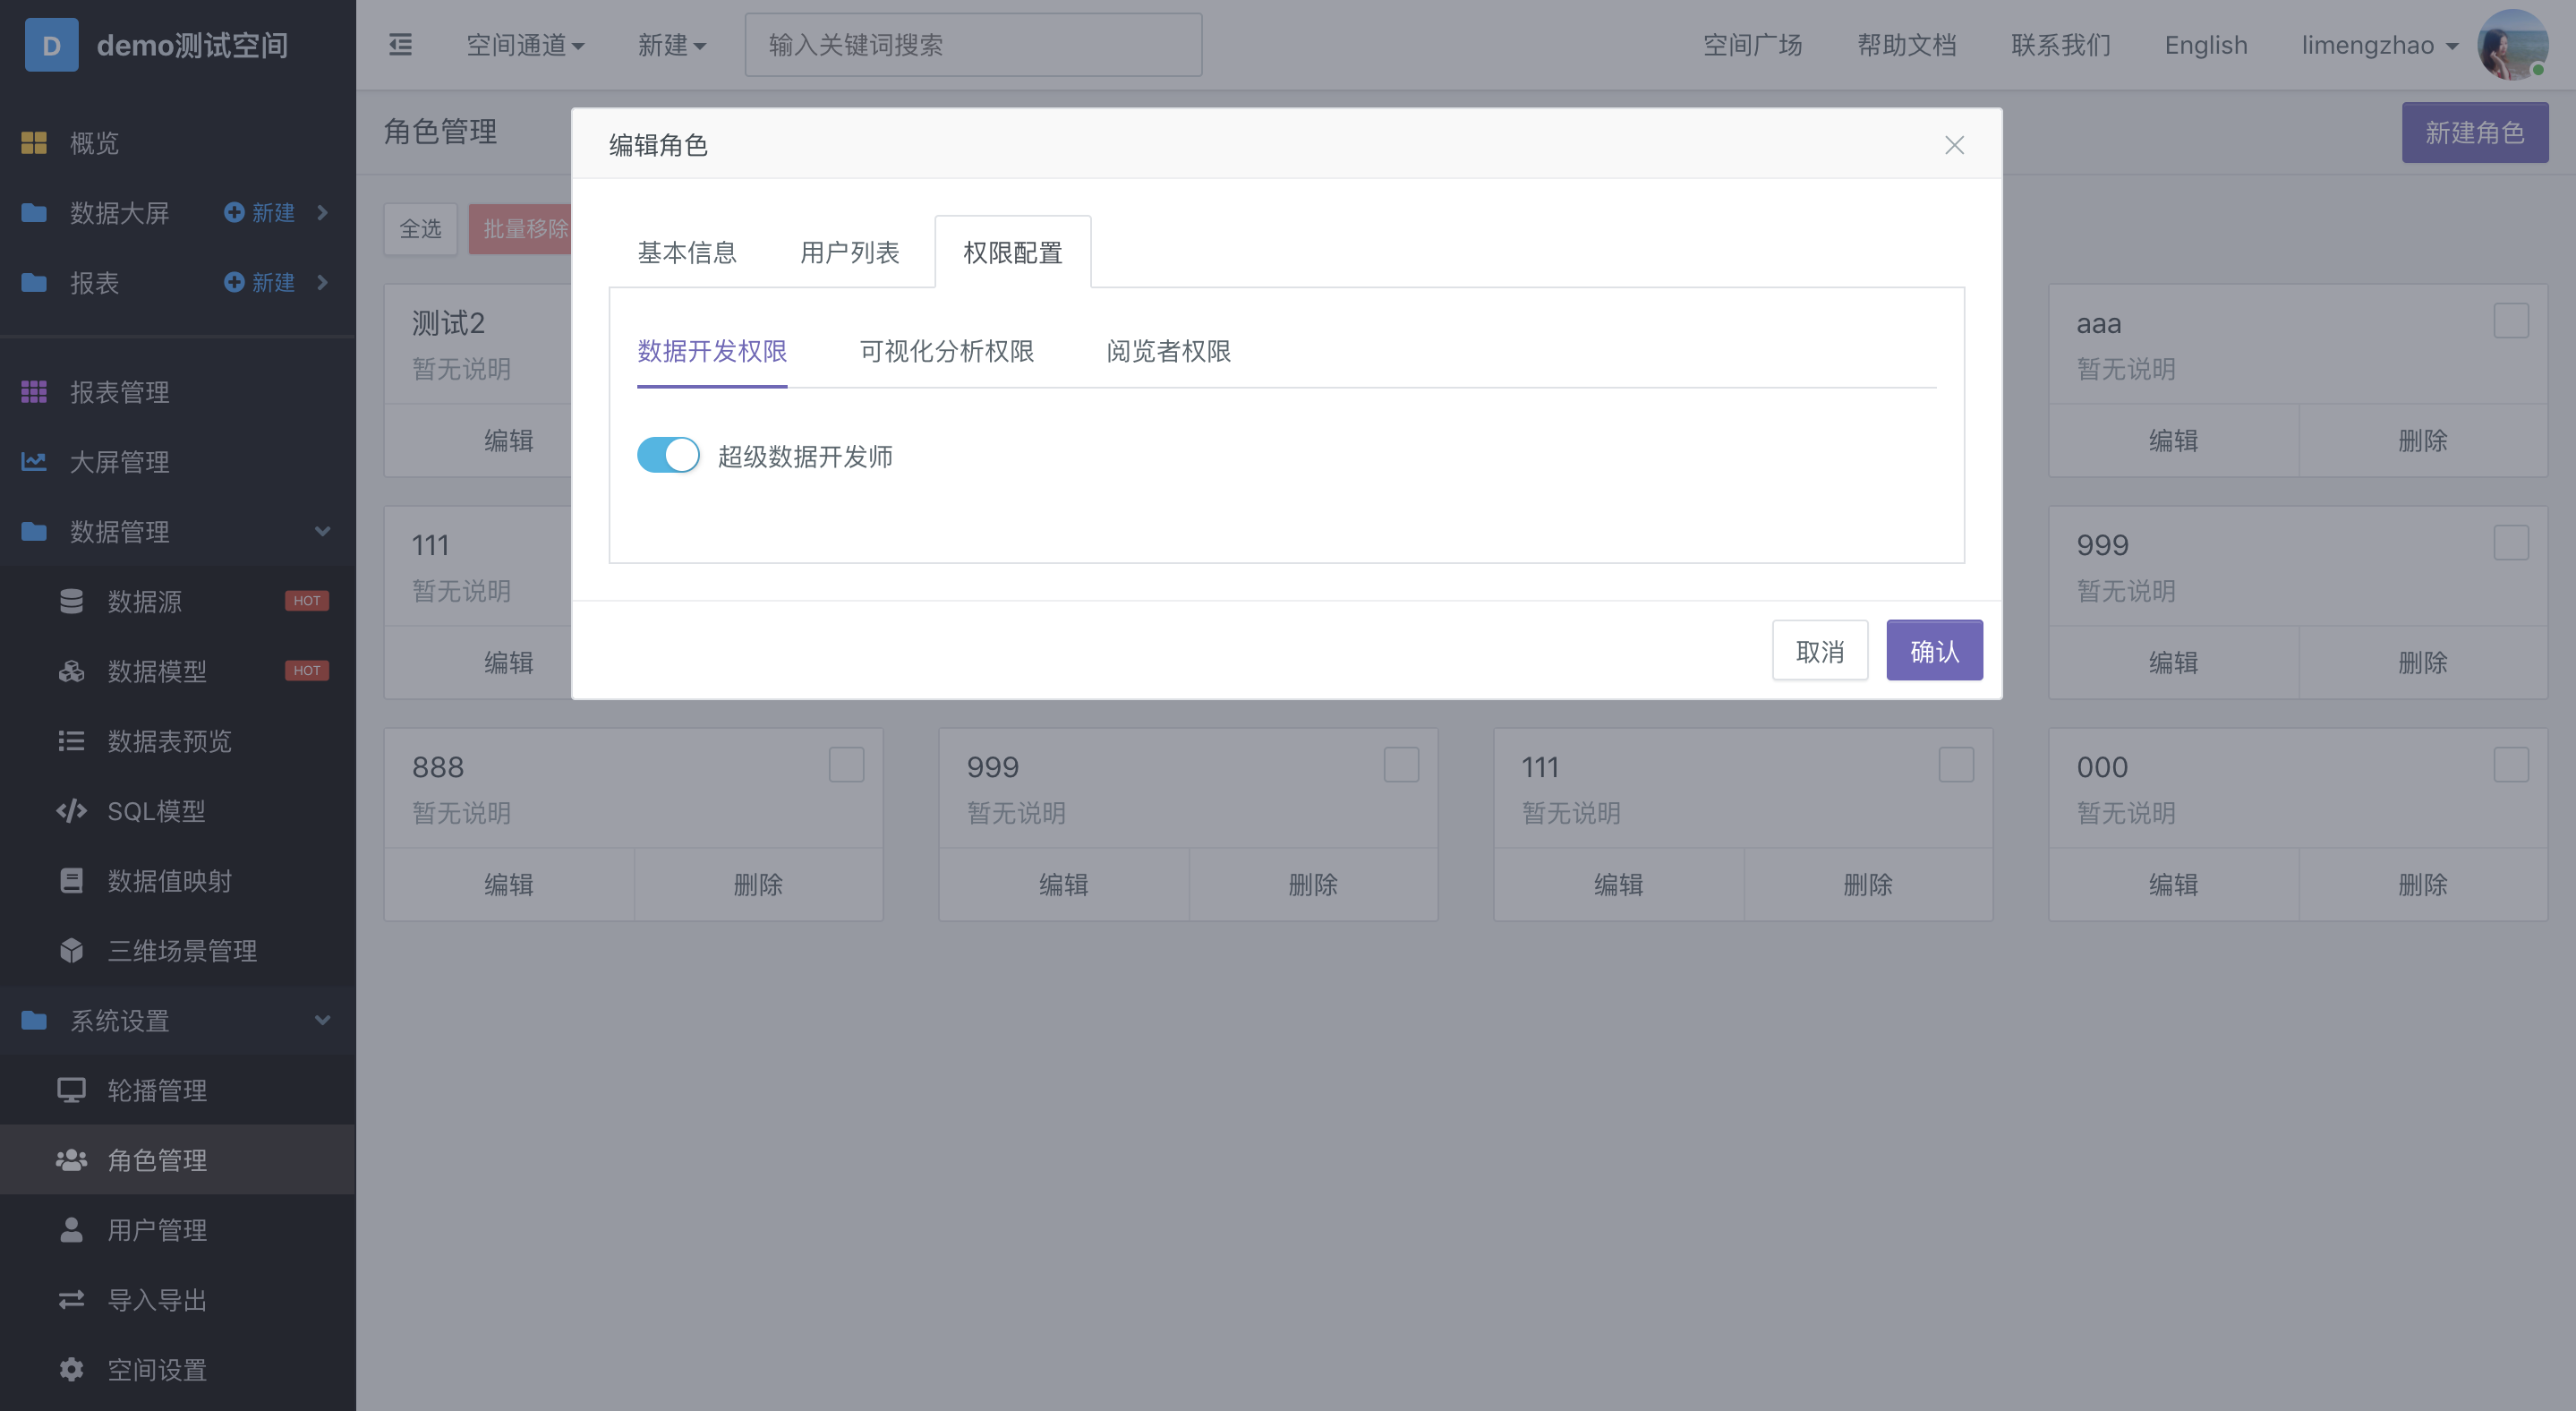
Task: Expand the 数据大屏 chevron
Action: tap(322, 213)
